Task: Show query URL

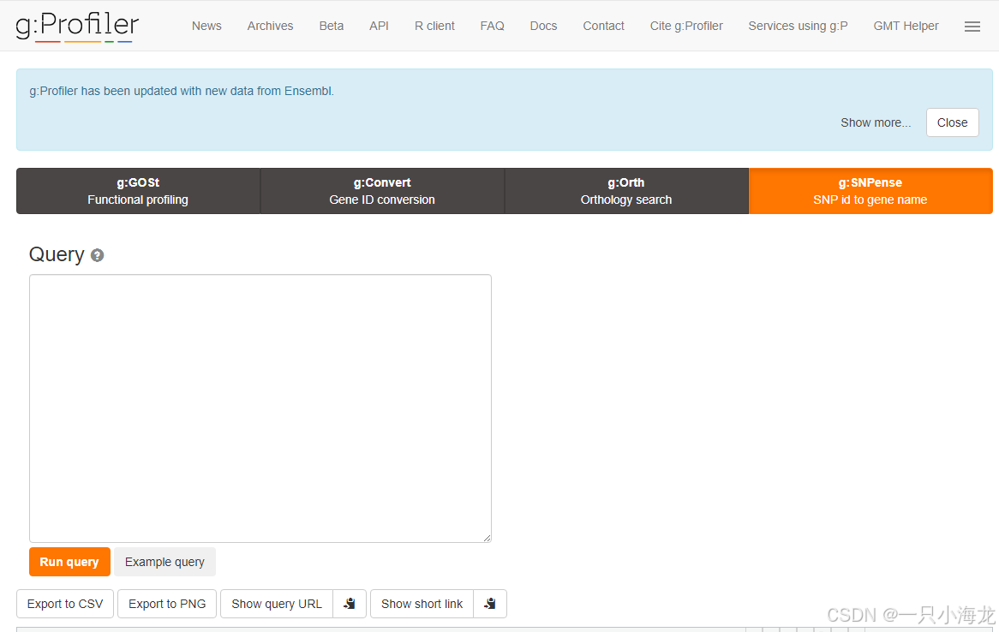Action: coord(277,604)
